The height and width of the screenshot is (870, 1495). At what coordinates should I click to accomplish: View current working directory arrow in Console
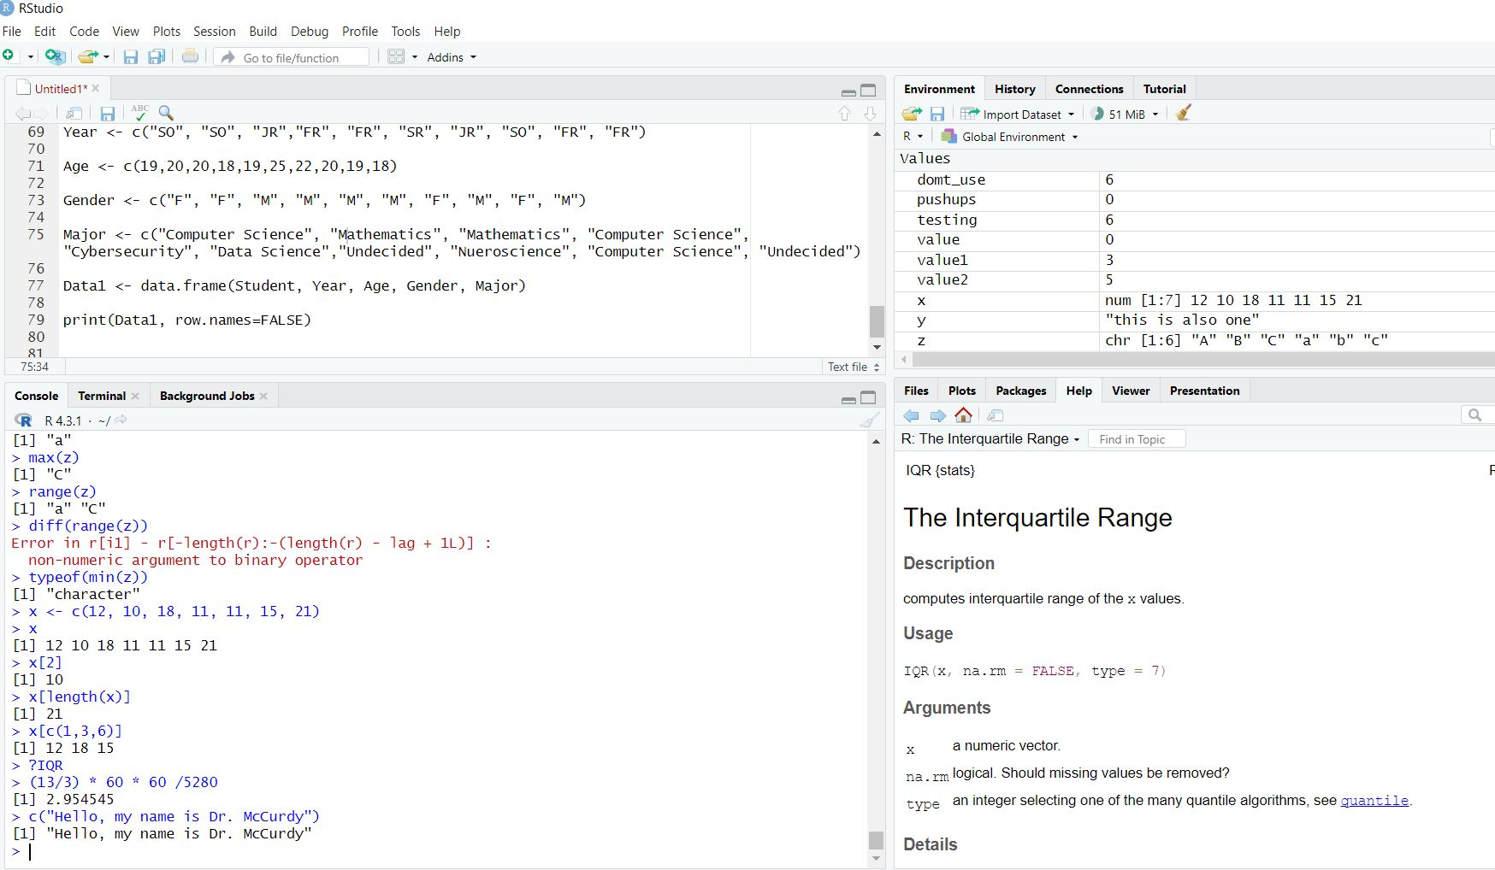click(x=121, y=420)
